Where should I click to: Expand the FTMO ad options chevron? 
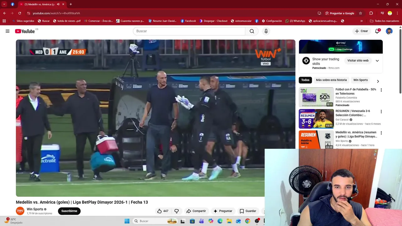[x=377, y=61]
